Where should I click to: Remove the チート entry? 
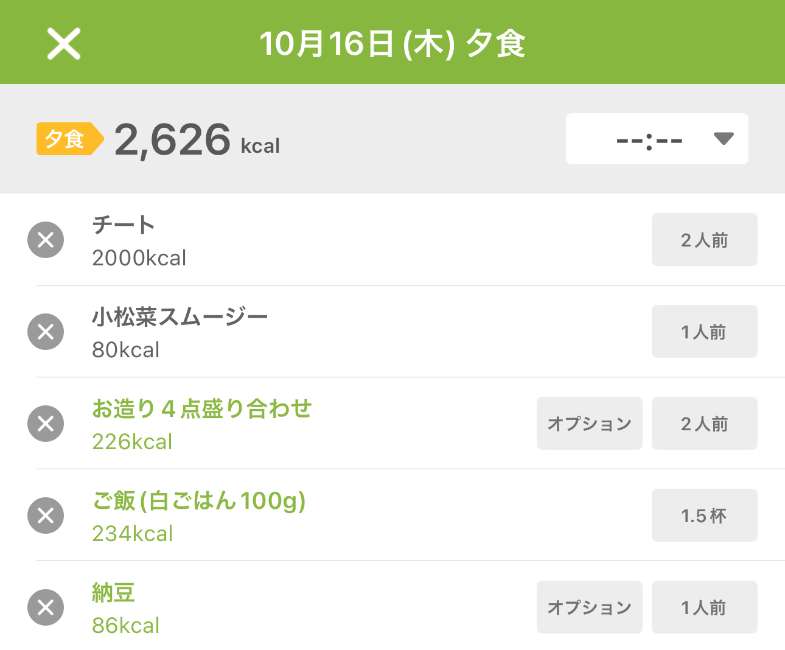pos(46,240)
